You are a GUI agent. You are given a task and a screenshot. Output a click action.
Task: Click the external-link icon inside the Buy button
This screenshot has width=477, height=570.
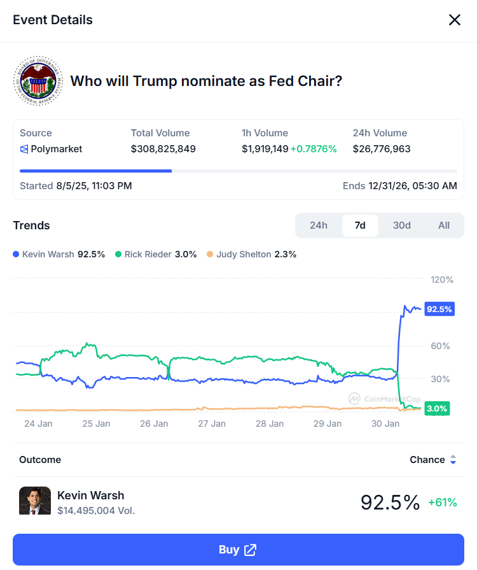pos(251,549)
